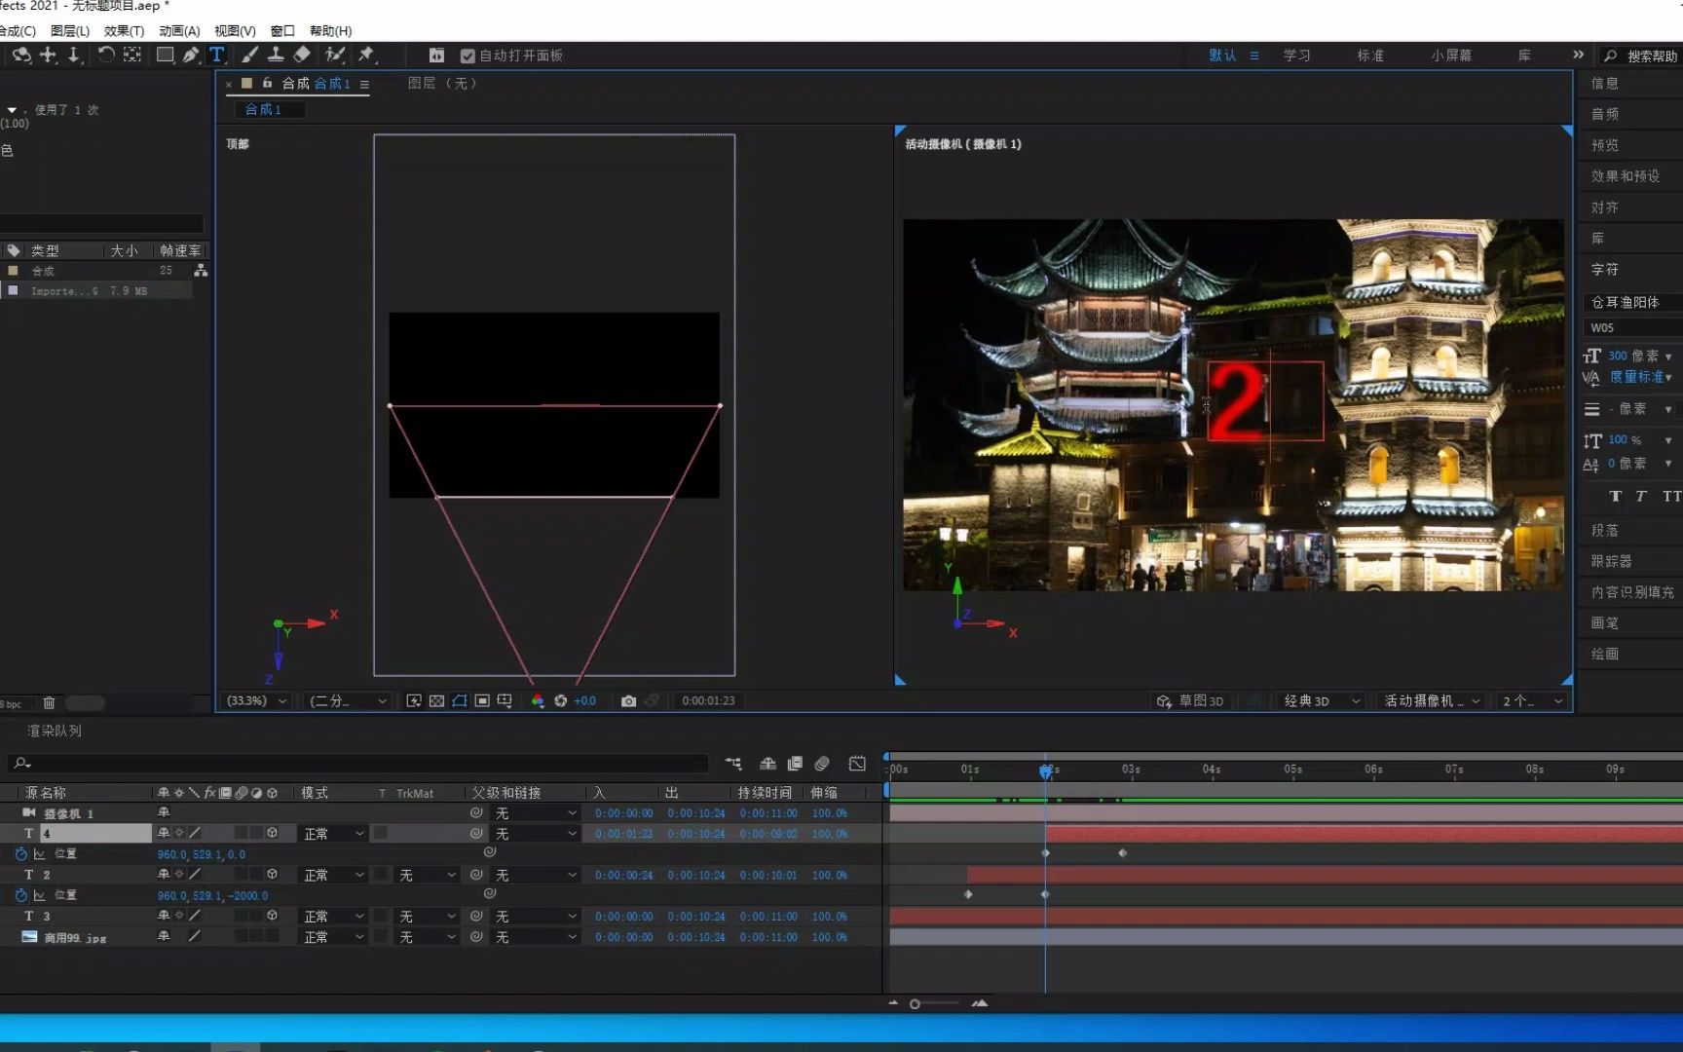Select the Rotation tool
Screen dimensions: 1683x1052
tap(105, 56)
